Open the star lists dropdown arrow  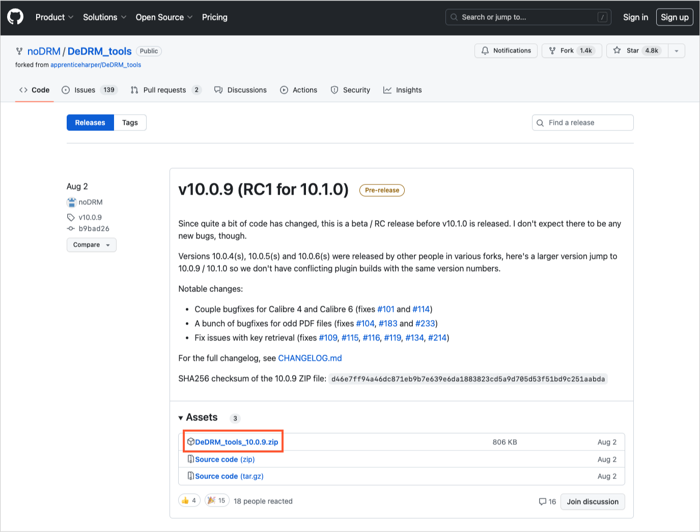point(676,50)
